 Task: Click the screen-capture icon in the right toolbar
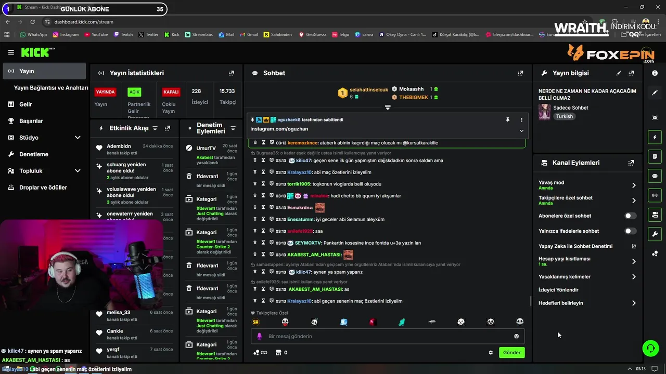pos(655,118)
